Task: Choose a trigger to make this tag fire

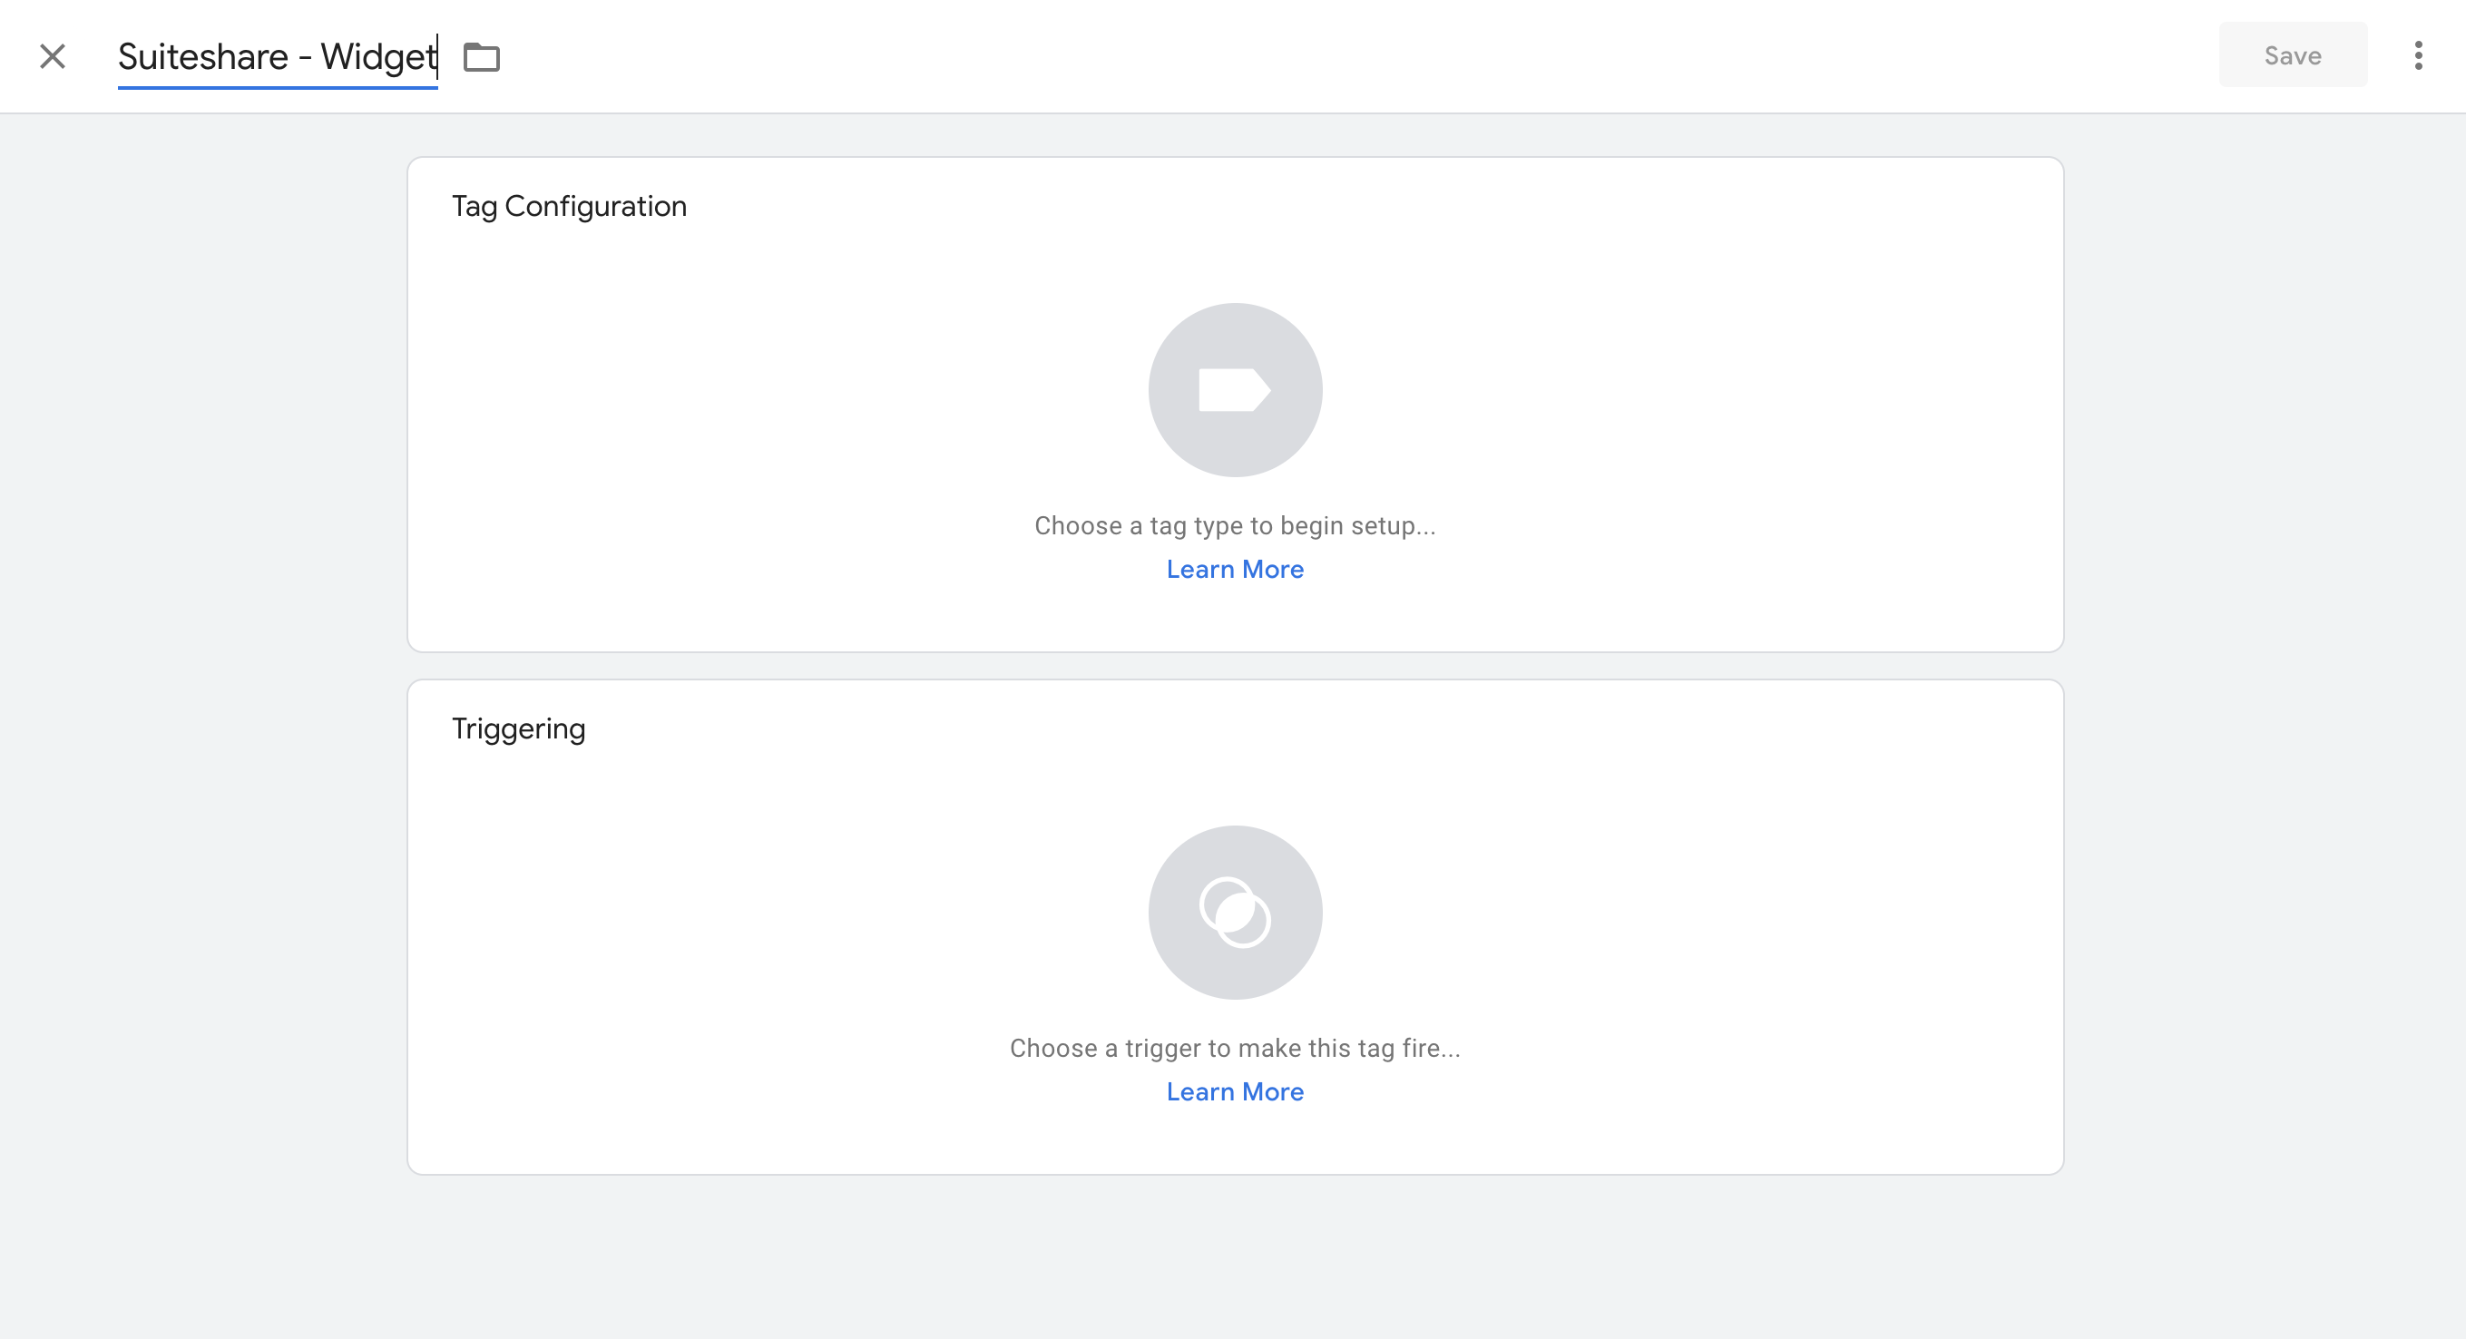Action: coord(1235,1047)
